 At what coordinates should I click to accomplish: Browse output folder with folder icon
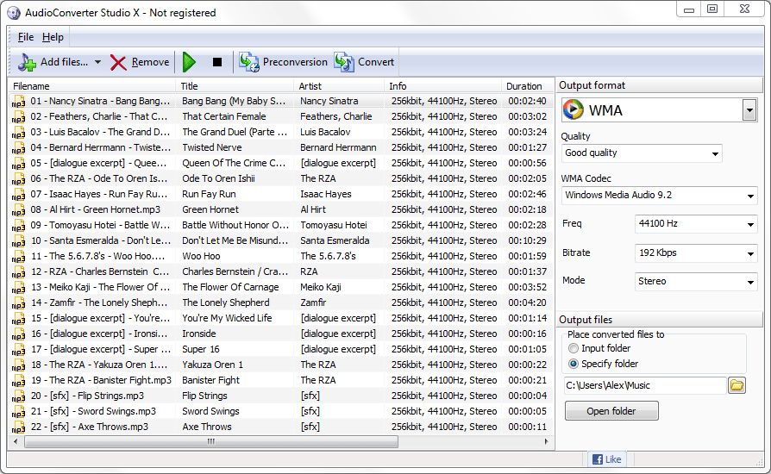pyautogui.click(x=737, y=385)
